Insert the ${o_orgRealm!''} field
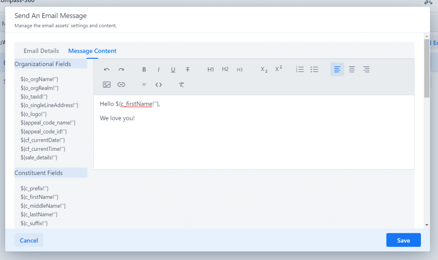 pyautogui.click(x=40, y=88)
